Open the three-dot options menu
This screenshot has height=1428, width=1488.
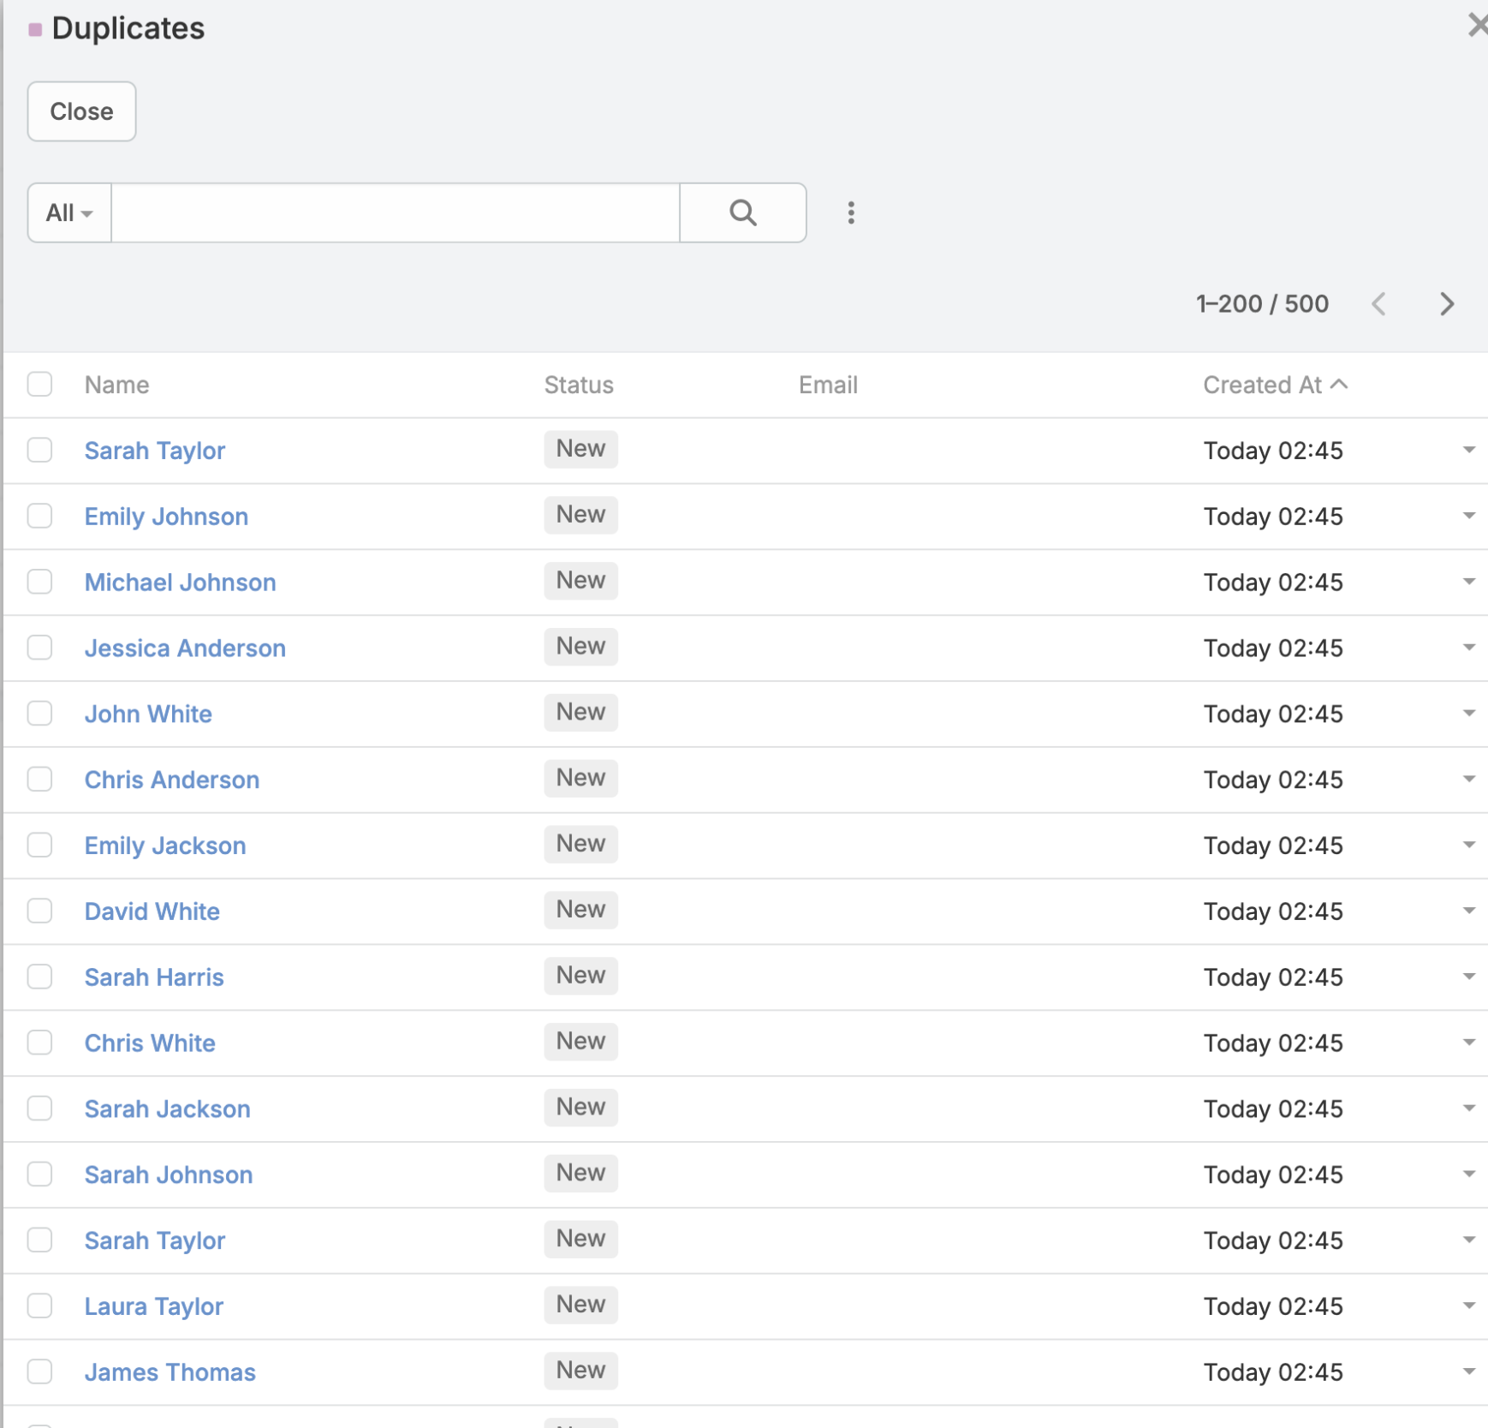[850, 212]
